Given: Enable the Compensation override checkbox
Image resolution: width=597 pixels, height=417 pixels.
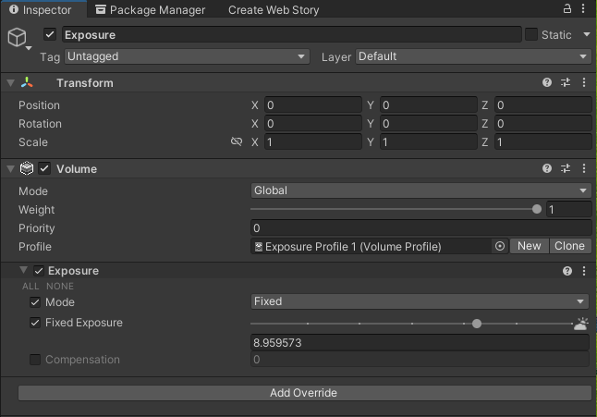Looking at the screenshot, I should click(35, 360).
